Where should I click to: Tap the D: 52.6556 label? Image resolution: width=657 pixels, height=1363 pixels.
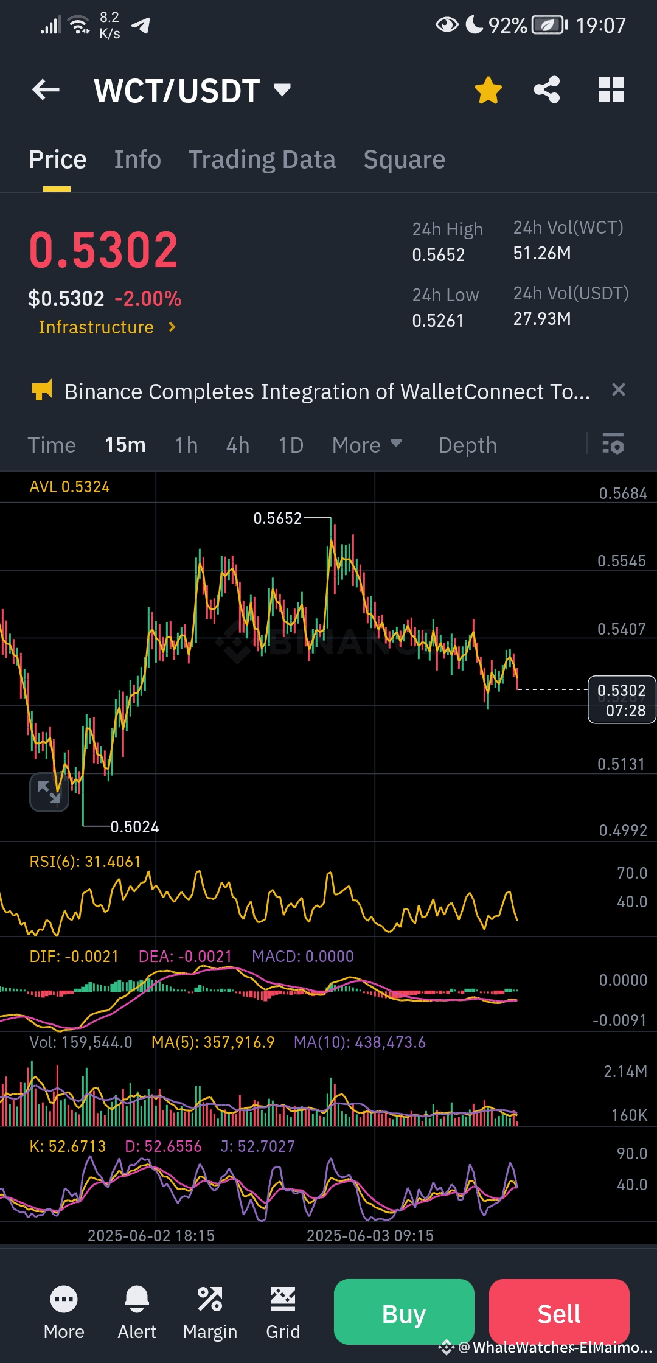click(163, 1146)
